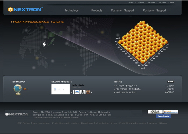
Task: Select the microscope equipment product thumbnail
Action: (82, 92)
